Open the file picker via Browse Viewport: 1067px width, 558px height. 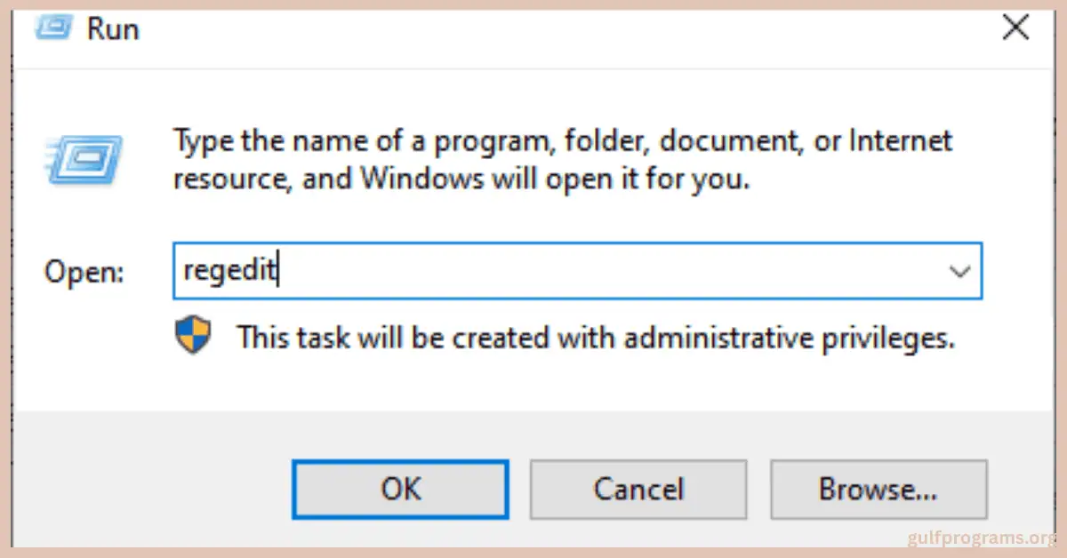[878, 489]
